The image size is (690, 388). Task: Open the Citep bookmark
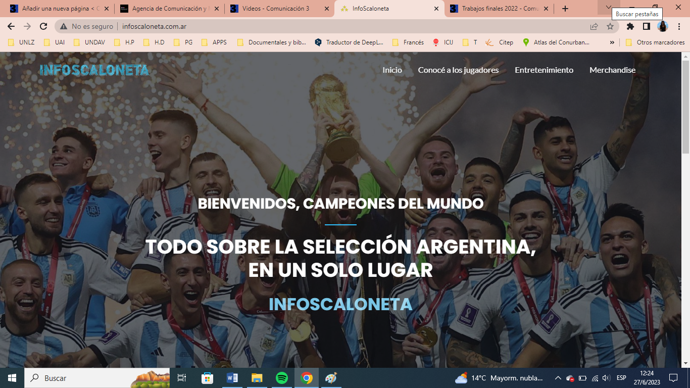[499, 42]
